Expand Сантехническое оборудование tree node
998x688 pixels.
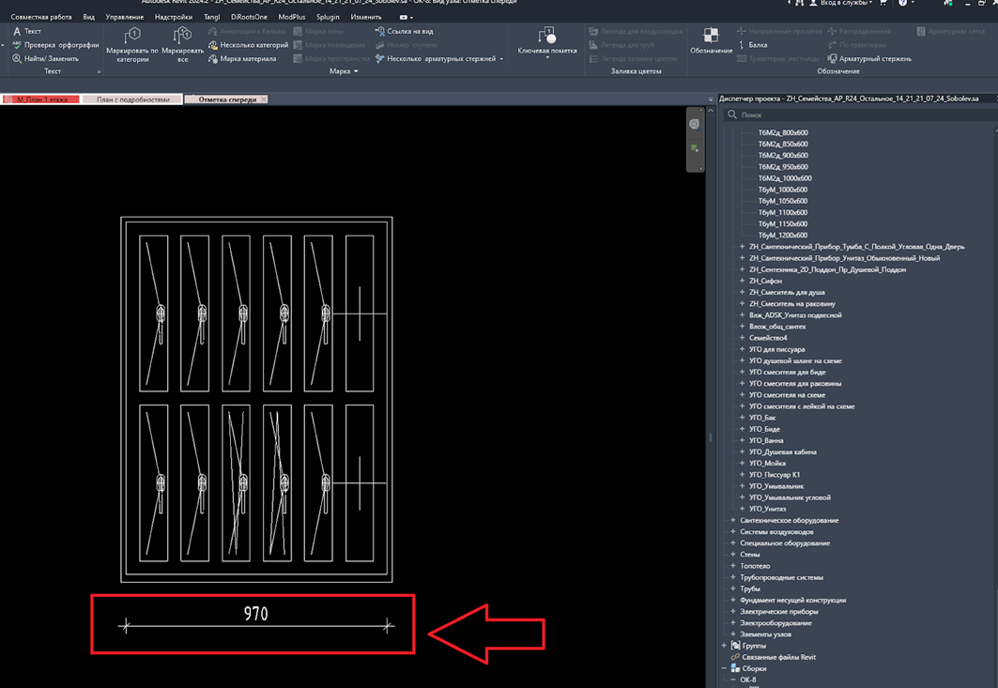click(733, 520)
